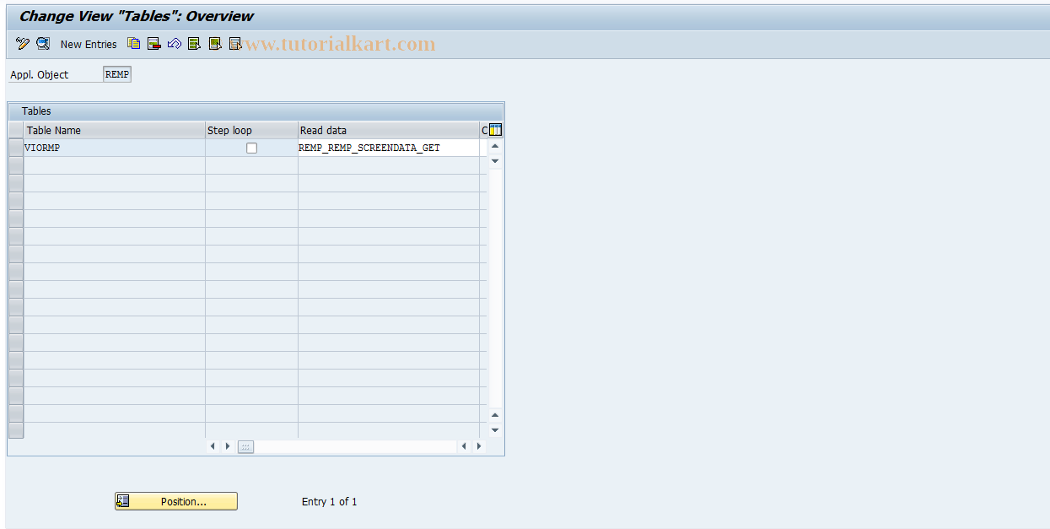Viewport: 1050px width, 529px height.
Task: Click the horizontal scrollbar thumb
Action: (x=245, y=446)
